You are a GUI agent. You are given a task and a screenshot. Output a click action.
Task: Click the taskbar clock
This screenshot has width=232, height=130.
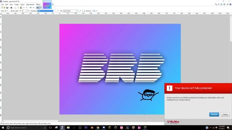(x=221, y=127)
